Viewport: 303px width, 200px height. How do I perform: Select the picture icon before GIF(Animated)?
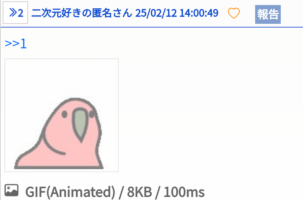coord(11,190)
